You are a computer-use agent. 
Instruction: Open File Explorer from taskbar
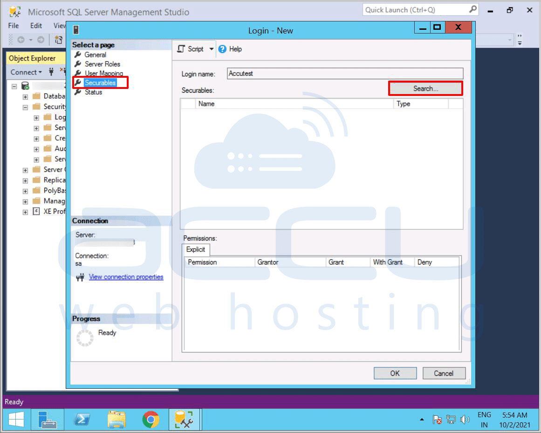click(x=116, y=419)
